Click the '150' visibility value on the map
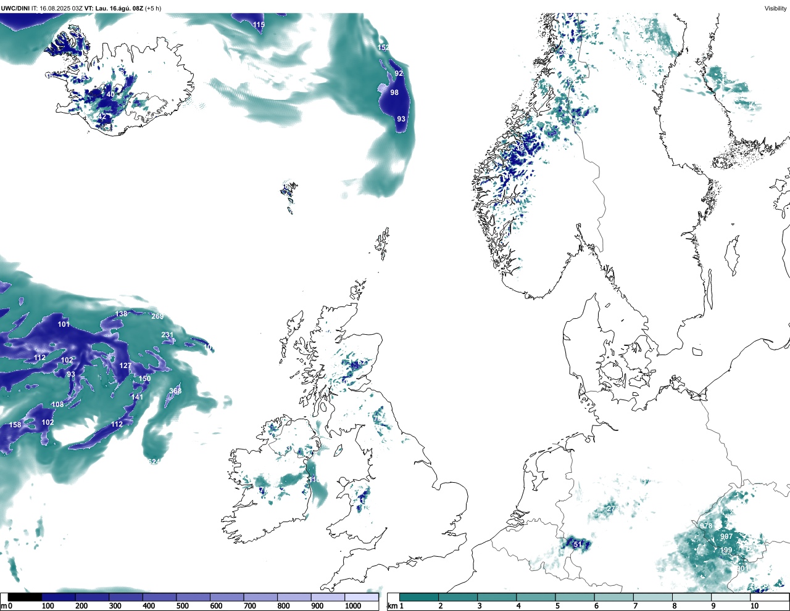790x611 pixels. pyautogui.click(x=144, y=379)
